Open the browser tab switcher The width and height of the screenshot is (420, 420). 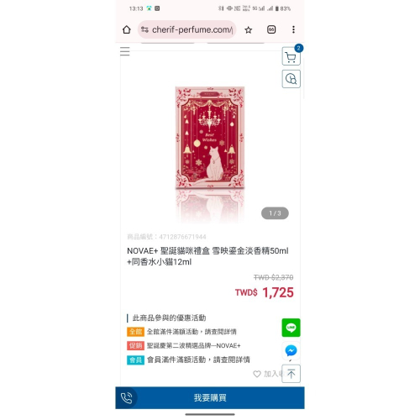pyautogui.click(x=271, y=29)
